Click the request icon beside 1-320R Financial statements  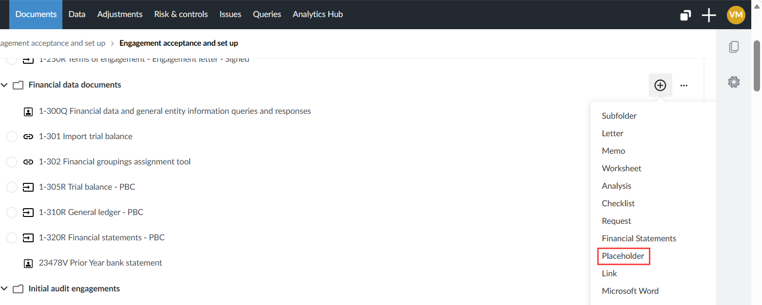28,238
